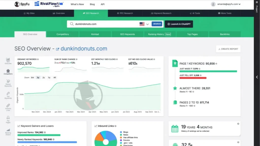Open Ranking History sidebar icon
The width and height of the screenshot is (260, 146).
coord(8,131)
